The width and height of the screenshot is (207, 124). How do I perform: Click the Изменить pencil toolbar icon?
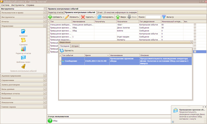pos(67,17)
